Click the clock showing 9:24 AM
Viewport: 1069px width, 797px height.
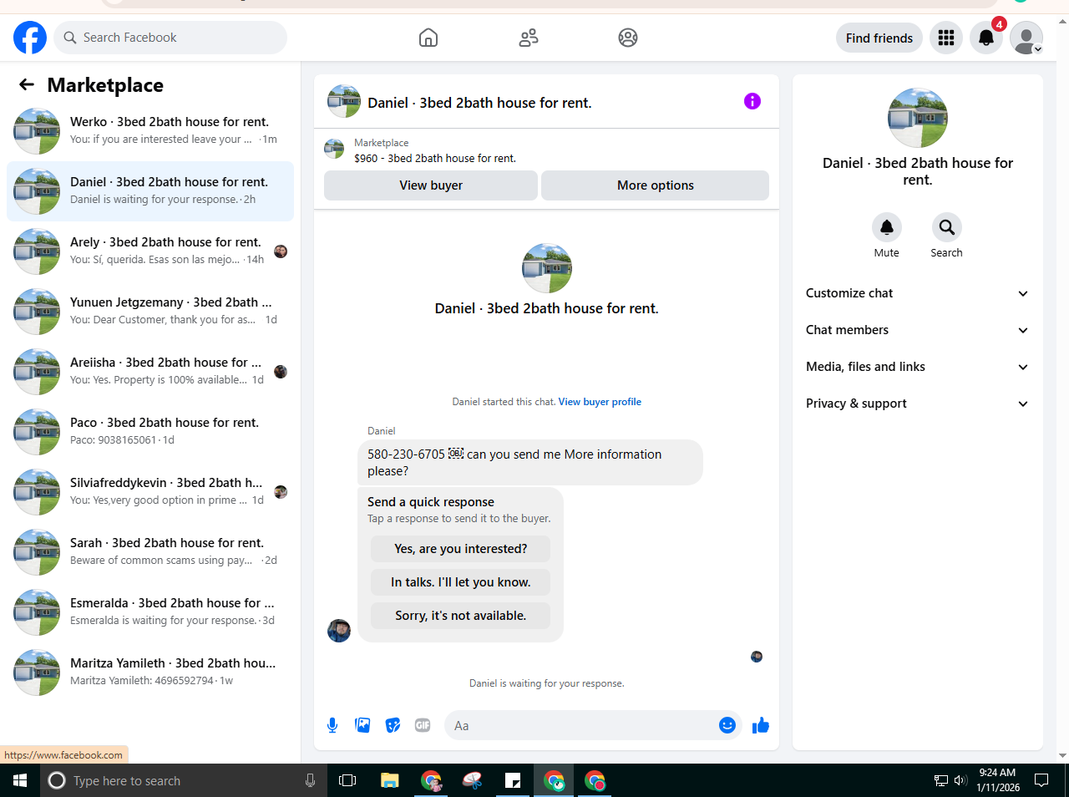998,773
